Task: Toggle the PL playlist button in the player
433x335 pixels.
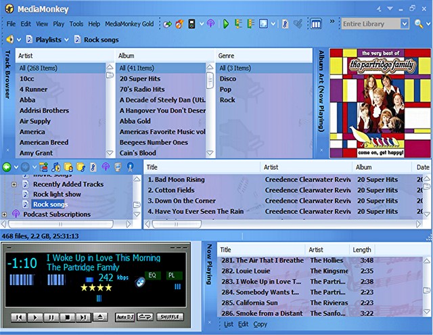Action: (174, 275)
